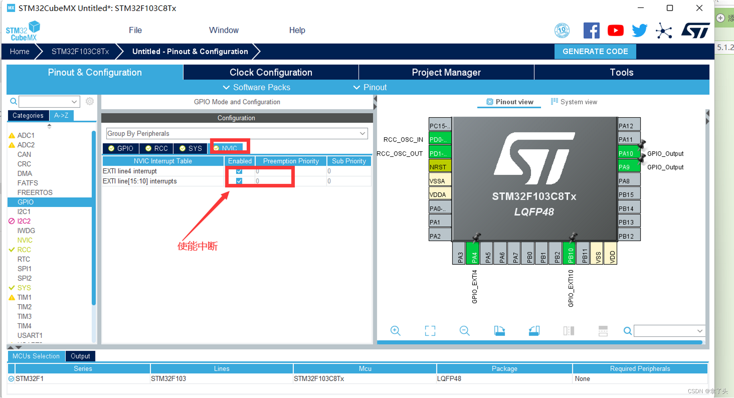Open ST's YouTube channel icon
The height and width of the screenshot is (398, 734).
tap(615, 30)
